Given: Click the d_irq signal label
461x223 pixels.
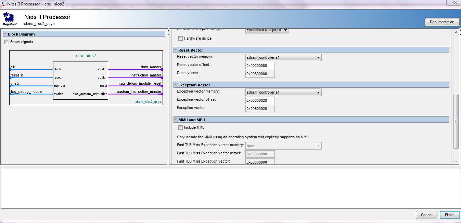Looking at the screenshot, I should coord(14,83).
